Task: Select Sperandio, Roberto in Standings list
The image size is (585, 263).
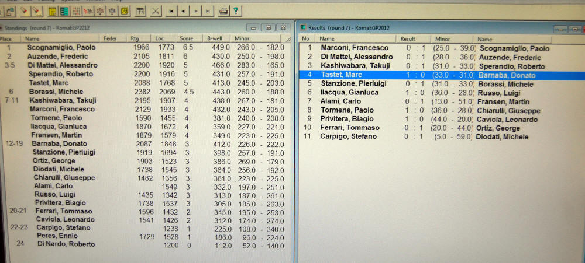Action: [x=61, y=75]
